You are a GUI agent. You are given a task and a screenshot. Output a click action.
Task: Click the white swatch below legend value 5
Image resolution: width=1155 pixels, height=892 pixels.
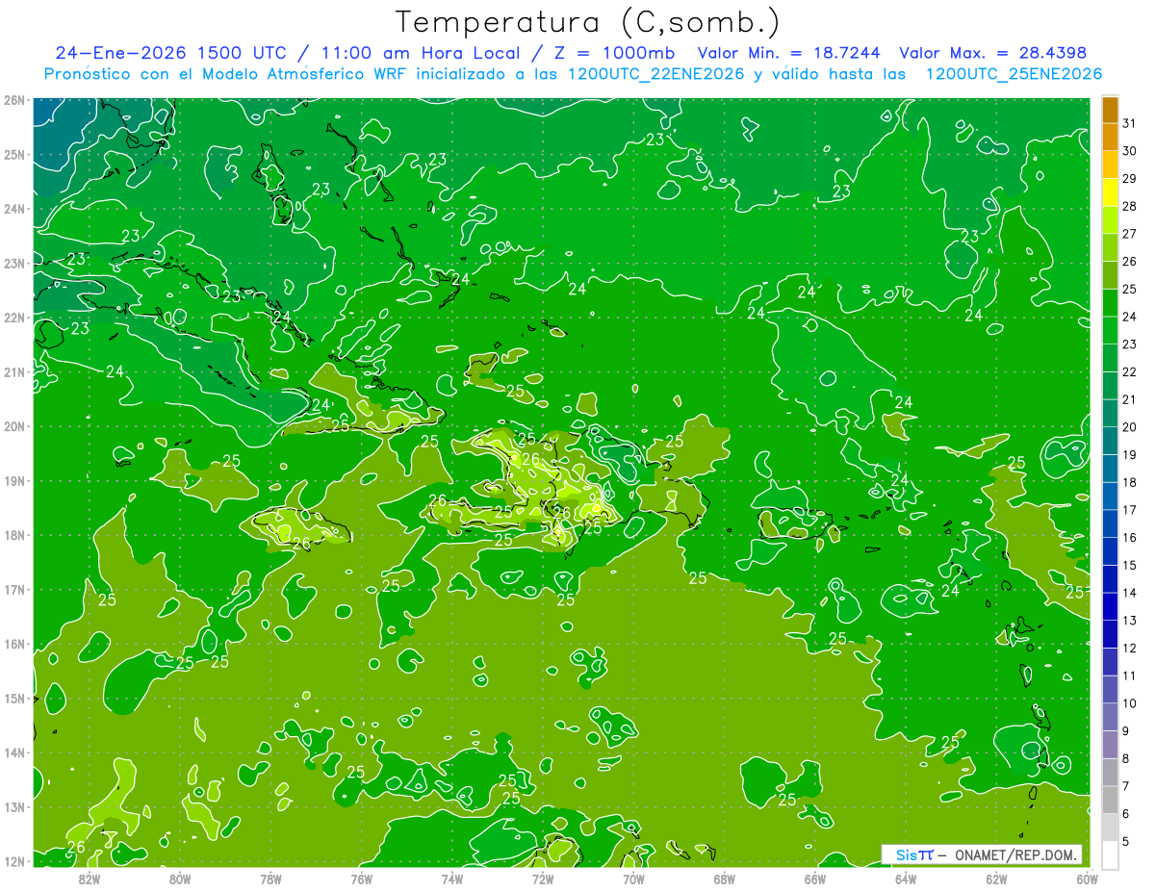click(x=1109, y=854)
